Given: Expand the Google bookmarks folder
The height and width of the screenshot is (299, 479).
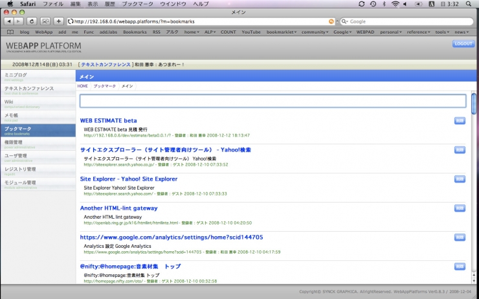Looking at the screenshot, I should click(342, 32).
